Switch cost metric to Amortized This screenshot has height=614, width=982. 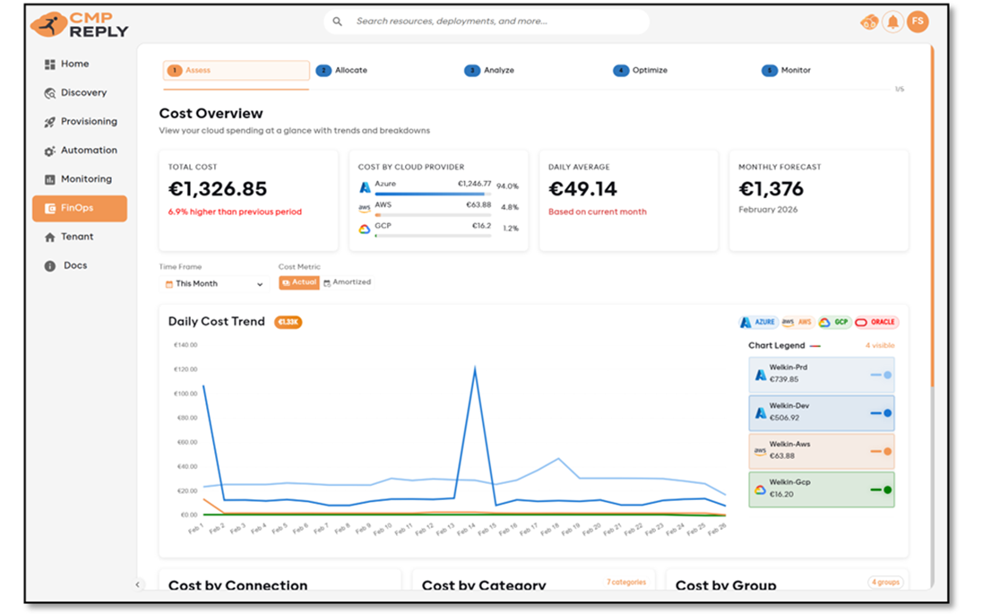click(x=347, y=282)
